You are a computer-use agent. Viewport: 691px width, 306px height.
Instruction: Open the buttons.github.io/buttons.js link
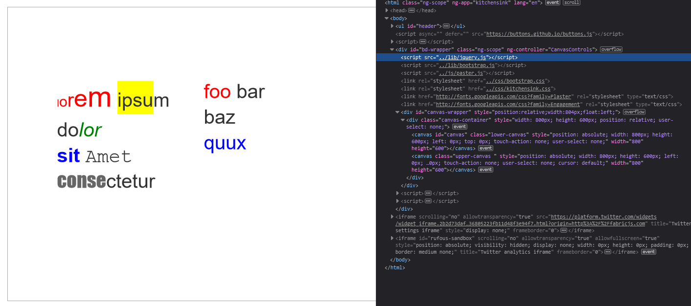[x=539, y=34]
